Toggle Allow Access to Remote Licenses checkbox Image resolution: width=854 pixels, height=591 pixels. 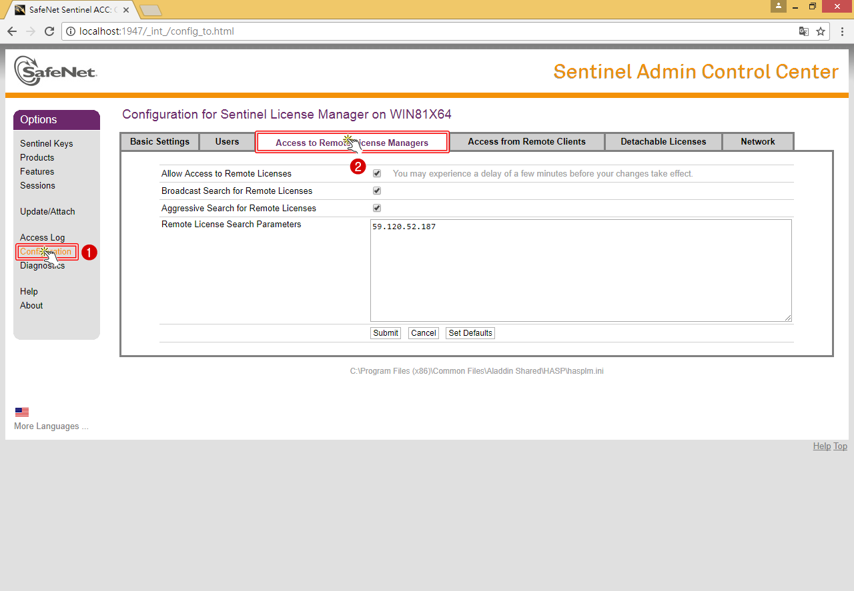[377, 173]
